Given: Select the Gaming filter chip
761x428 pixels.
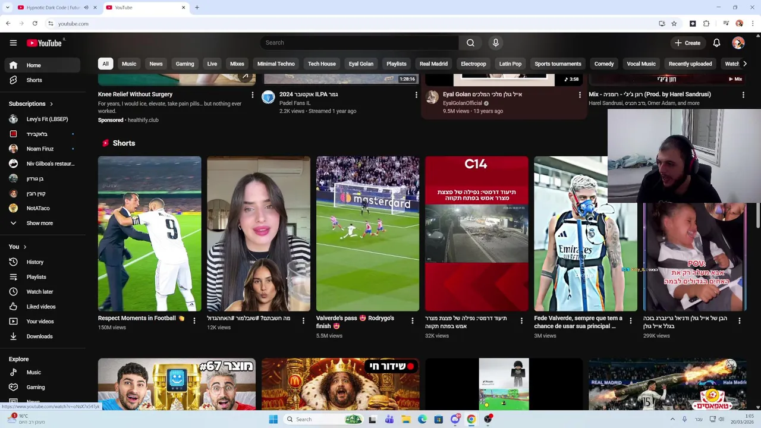Looking at the screenshot, I should [185, 64].
